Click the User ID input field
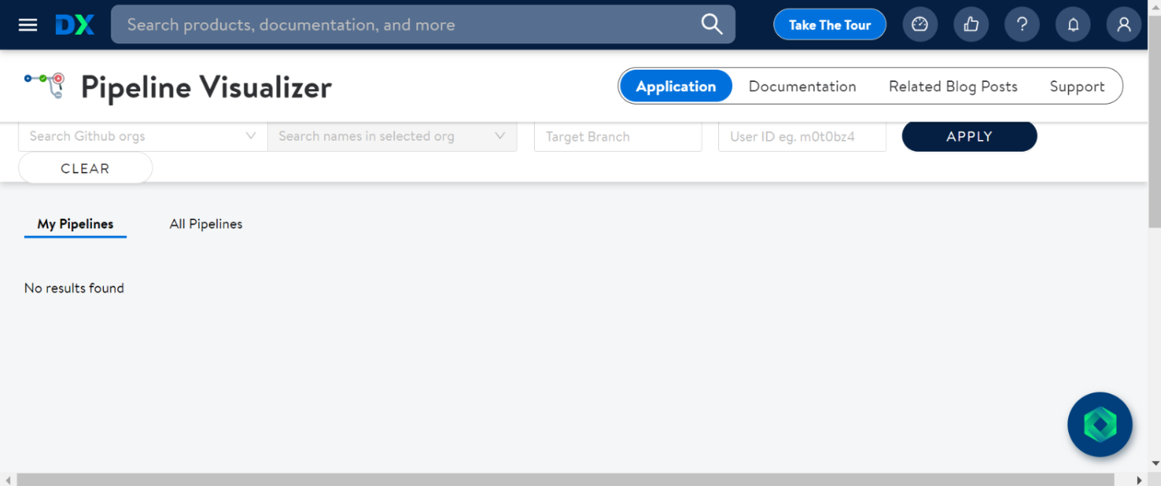The image size is (1161, 486). click(x=802, y=136)
